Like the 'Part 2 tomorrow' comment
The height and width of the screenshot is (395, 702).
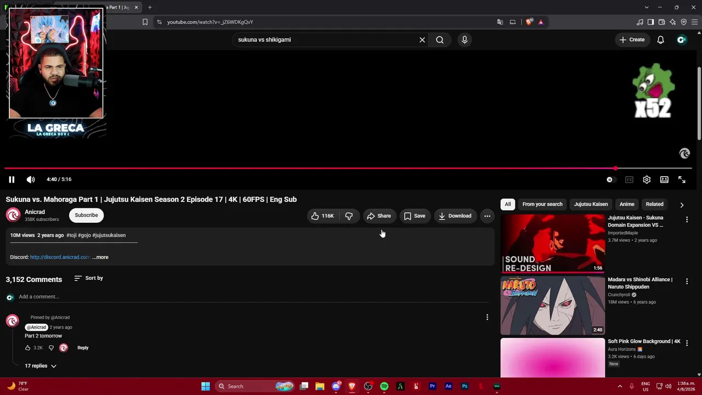pyautogui.click(x=27, y=348)
